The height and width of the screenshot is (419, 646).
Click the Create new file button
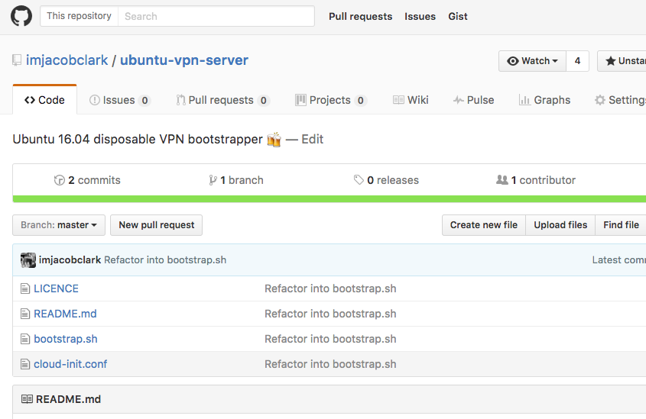(x=484, y=225)
